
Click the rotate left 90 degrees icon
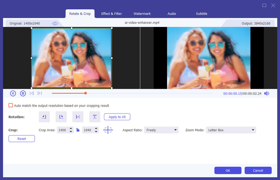(x=44, y=117)
